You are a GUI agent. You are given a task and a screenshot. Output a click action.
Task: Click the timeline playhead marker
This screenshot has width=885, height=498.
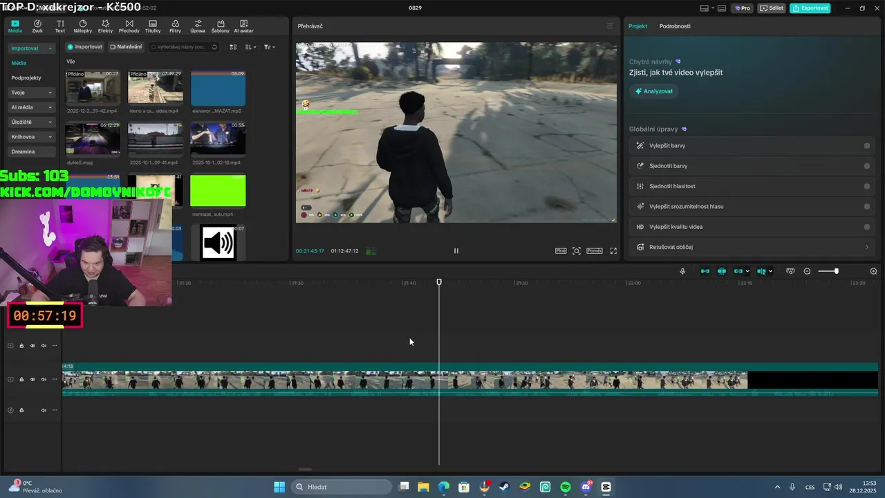point(439,282)
